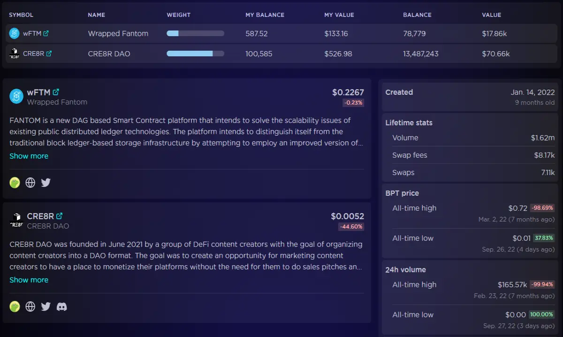Open website globe icon in wFTM card
This screenshot has height=337, width=563.
tap(30, 183)
